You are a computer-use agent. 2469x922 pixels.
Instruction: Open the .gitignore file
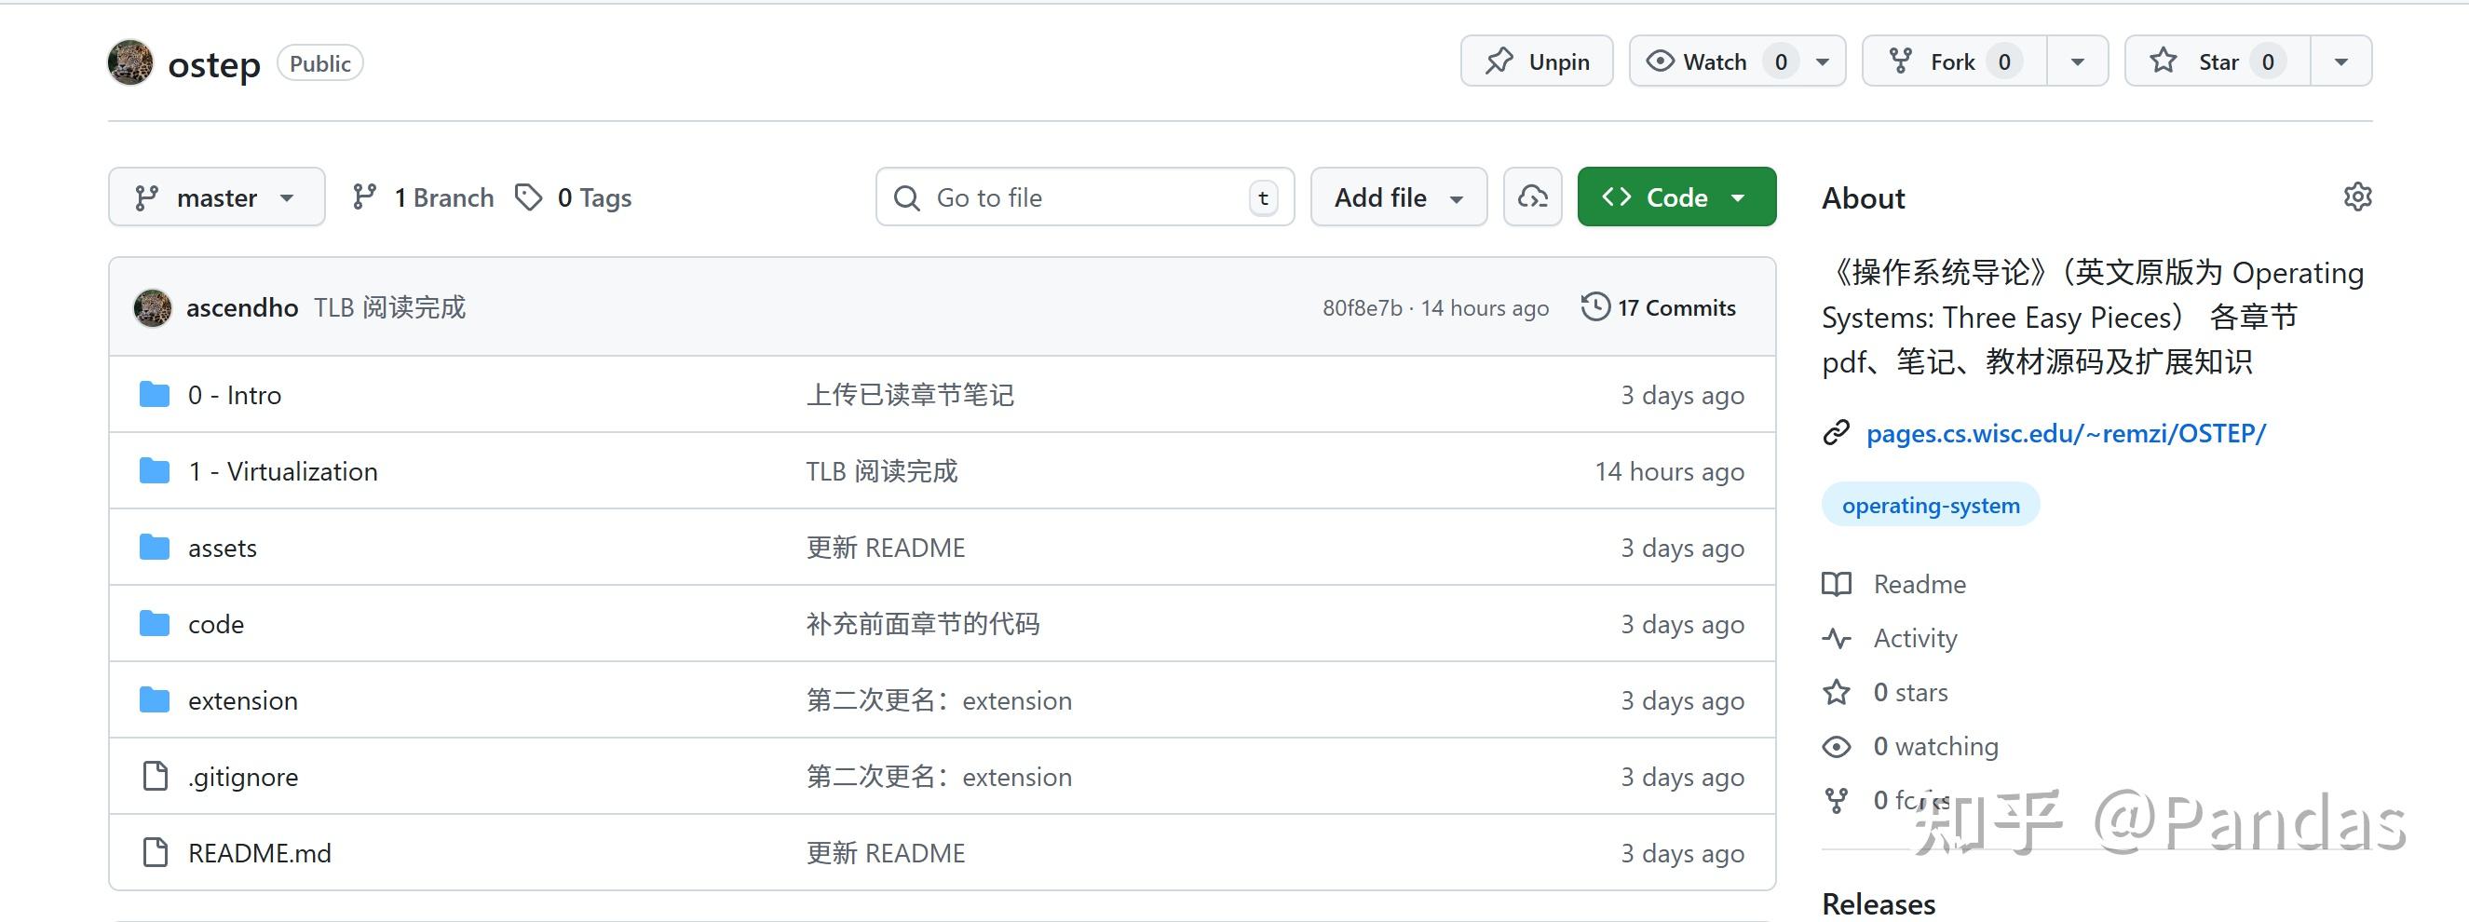[x=242, y=778]
